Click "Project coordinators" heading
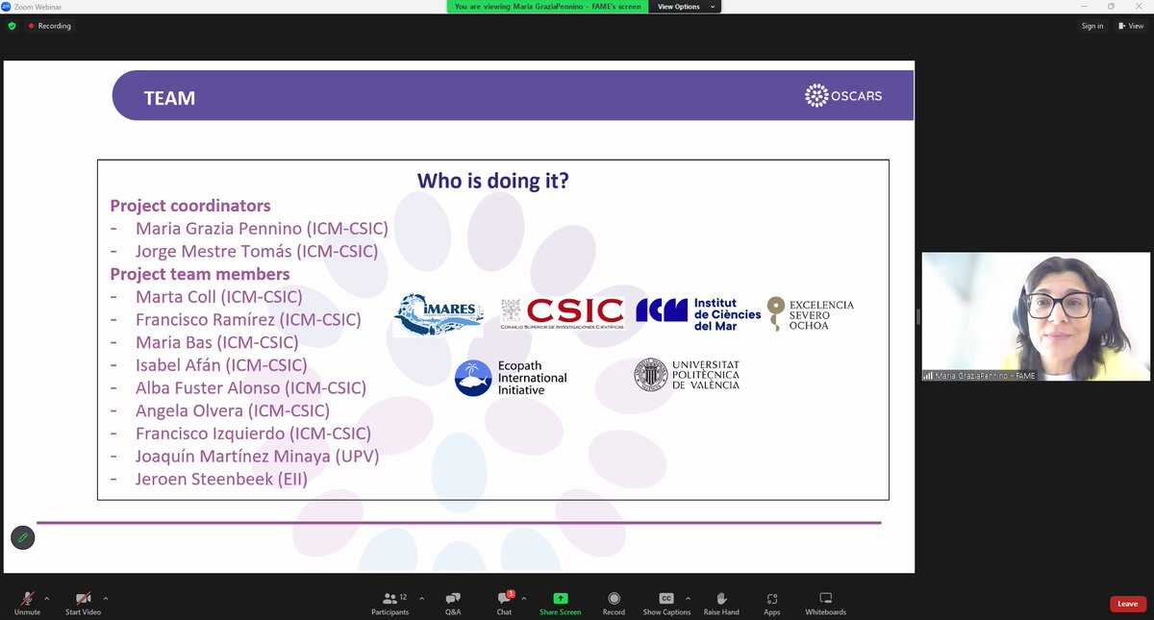This screenshot has width=1154, height=620. coord(190,206)
